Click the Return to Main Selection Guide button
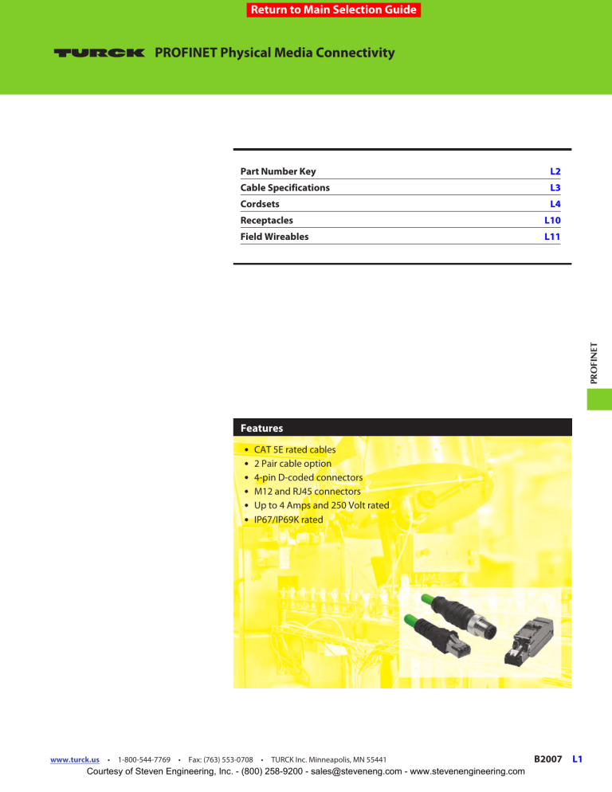This screenshot has height=792, width=612. click(334, 10)
